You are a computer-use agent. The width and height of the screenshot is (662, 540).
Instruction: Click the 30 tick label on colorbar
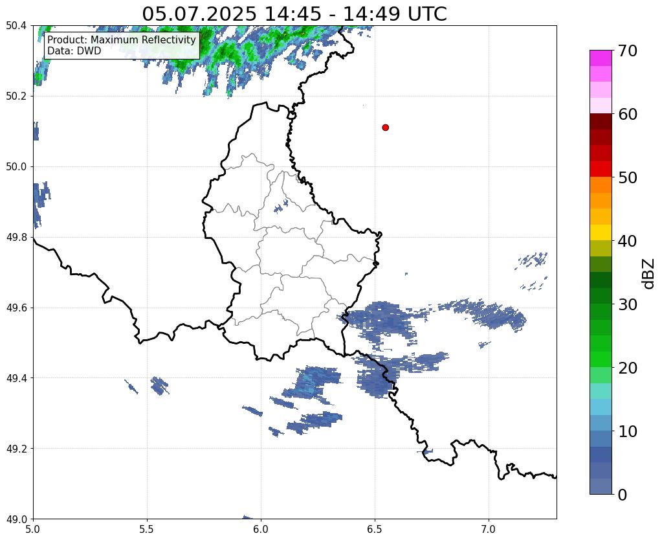coord(628,304)
